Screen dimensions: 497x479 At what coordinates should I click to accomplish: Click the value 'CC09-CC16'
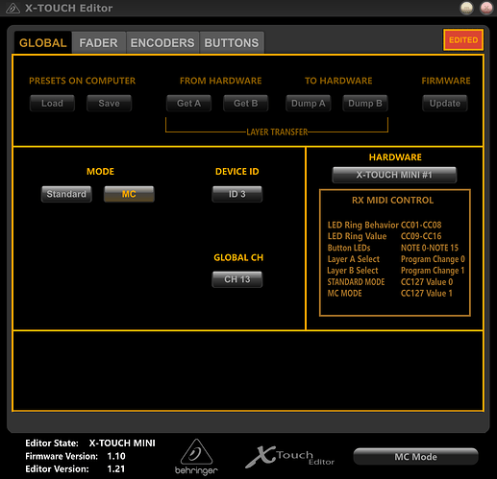(421, 236)
